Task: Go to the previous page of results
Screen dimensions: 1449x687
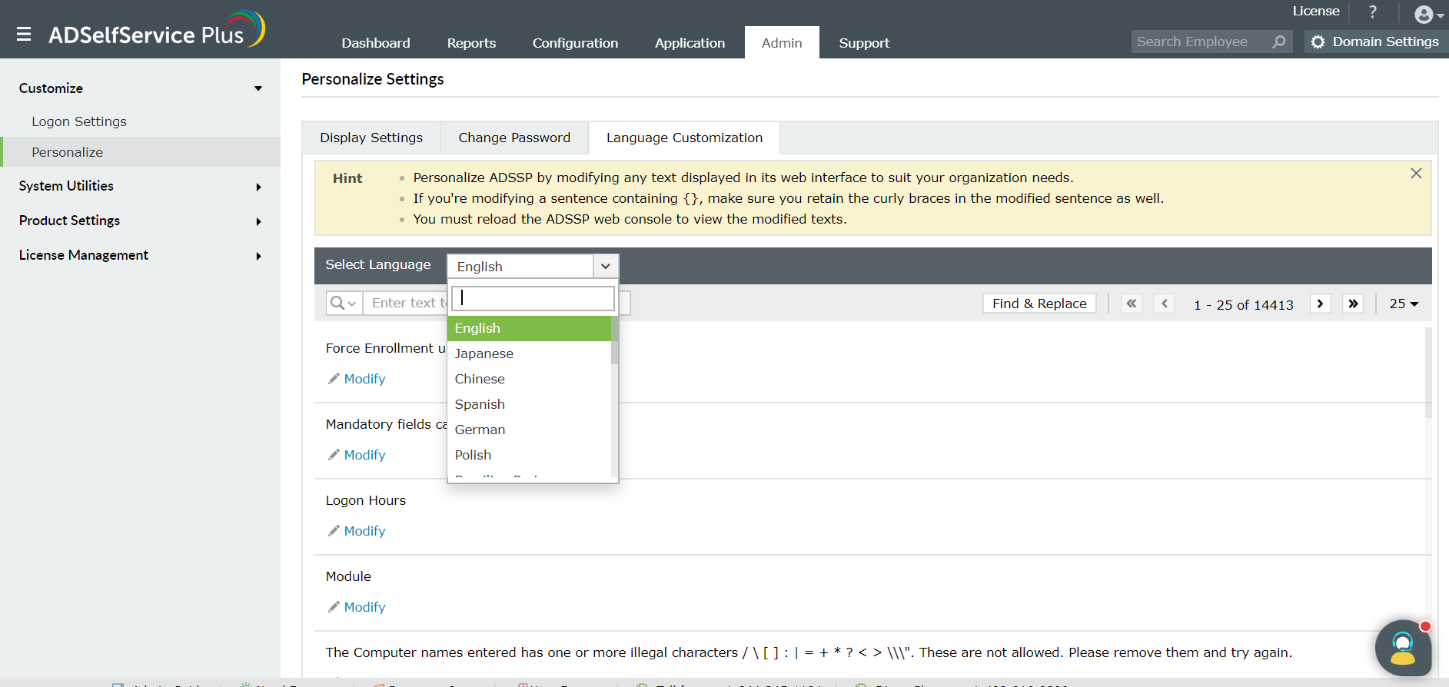Action: click(1165, 304)
